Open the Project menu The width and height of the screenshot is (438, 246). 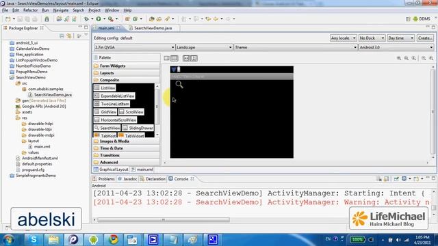tap(94, 10)
